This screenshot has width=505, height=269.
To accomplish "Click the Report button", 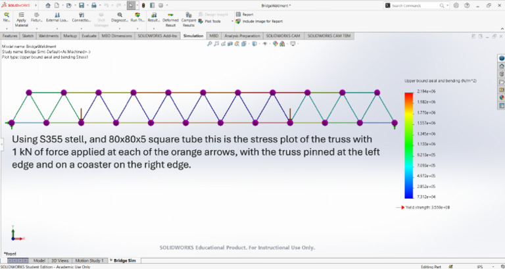I will (245, 14).
